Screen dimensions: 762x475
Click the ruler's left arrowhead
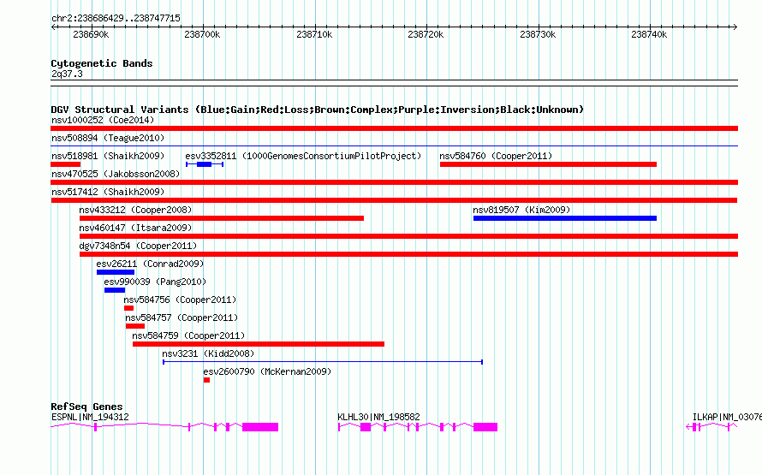pyautogui.click(x=53, y=27)
